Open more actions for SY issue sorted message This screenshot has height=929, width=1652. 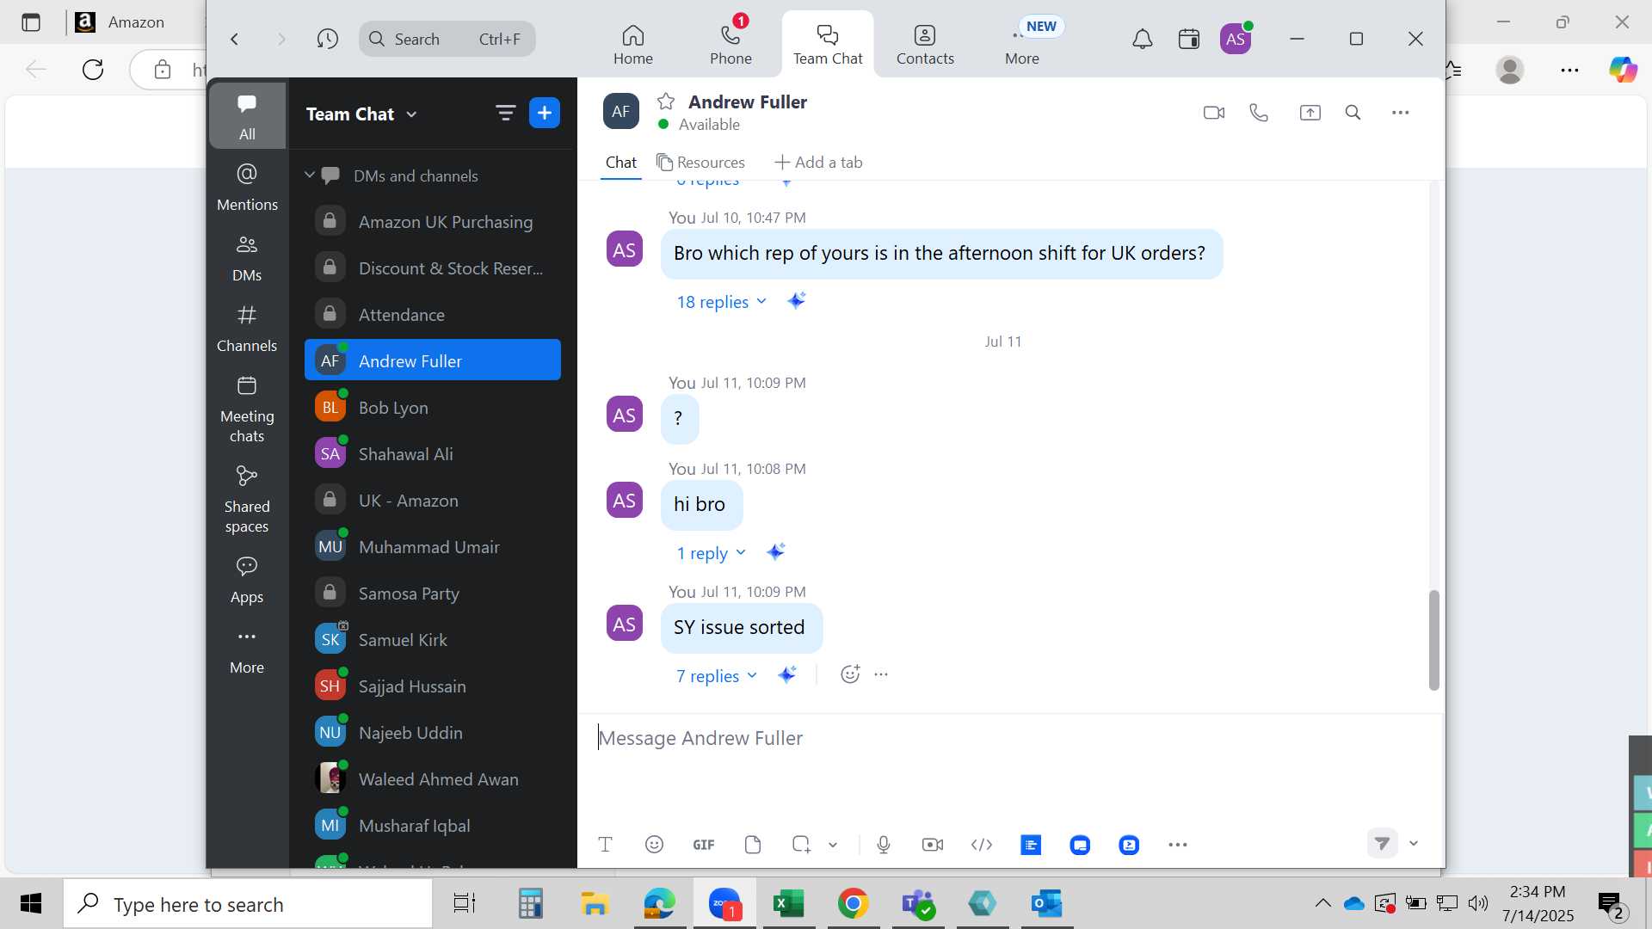881,674
